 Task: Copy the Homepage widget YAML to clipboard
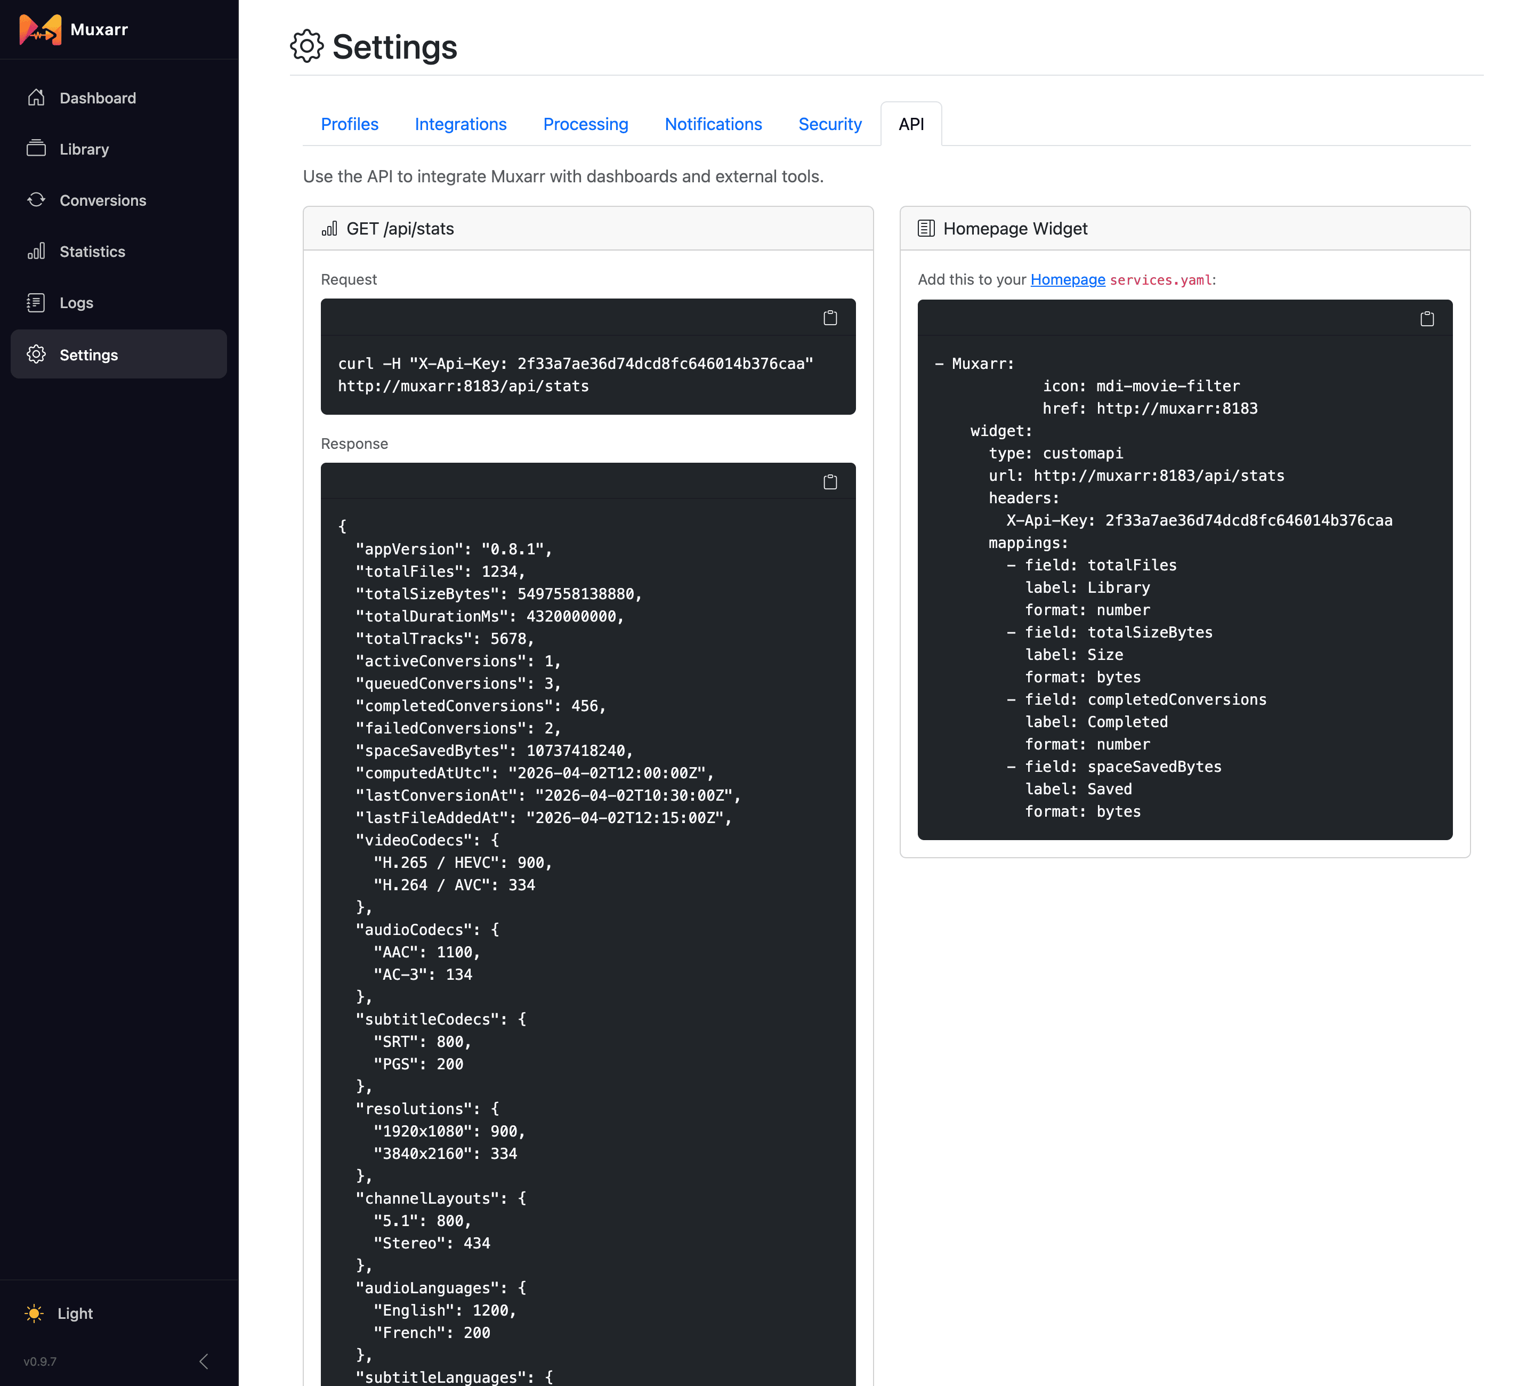[1427, 318]
